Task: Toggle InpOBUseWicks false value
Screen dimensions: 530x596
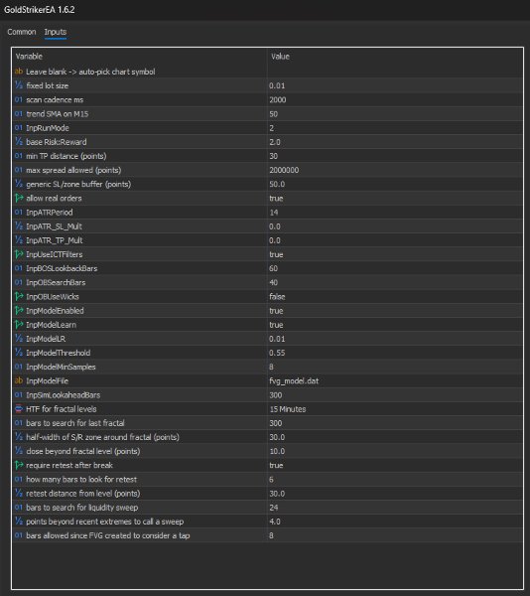Action: click(x=395, y=296)
